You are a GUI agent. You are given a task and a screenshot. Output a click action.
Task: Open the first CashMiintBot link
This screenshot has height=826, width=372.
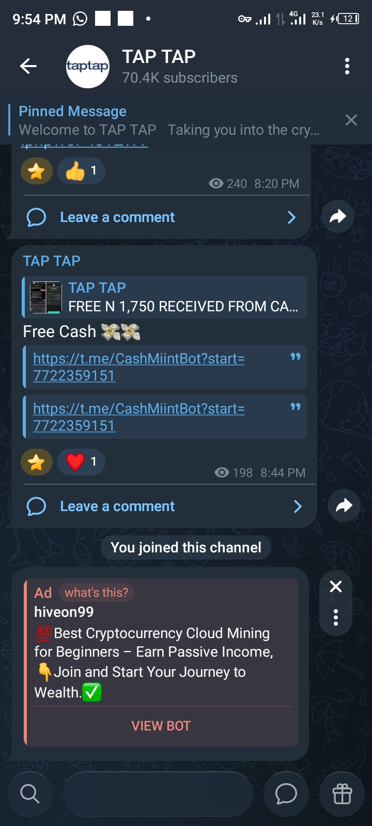(x=139, y=367)
